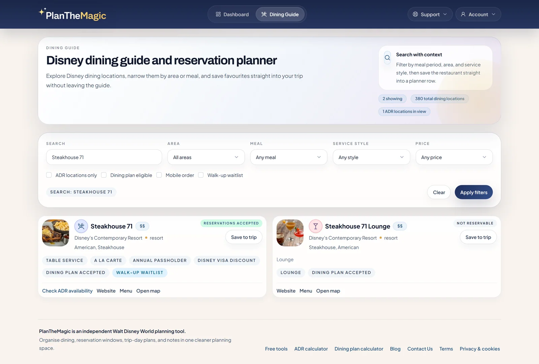
Task: Open the Steakhouse 71 food photo
Action: pyautogui.click(x=56, y=233)
